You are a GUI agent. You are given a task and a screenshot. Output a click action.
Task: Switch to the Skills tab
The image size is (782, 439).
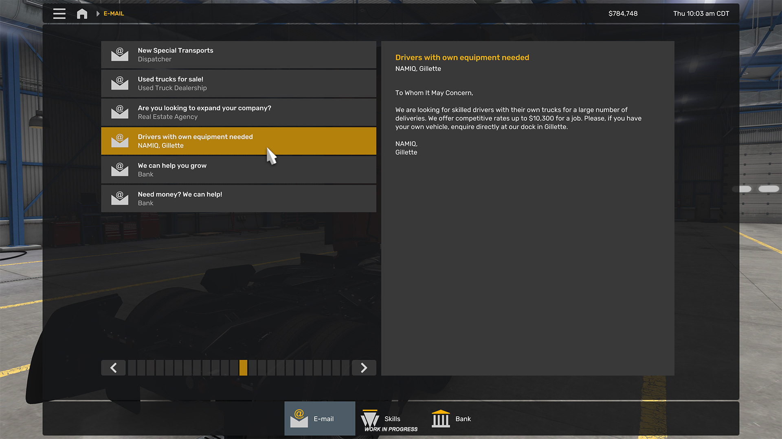392,419
